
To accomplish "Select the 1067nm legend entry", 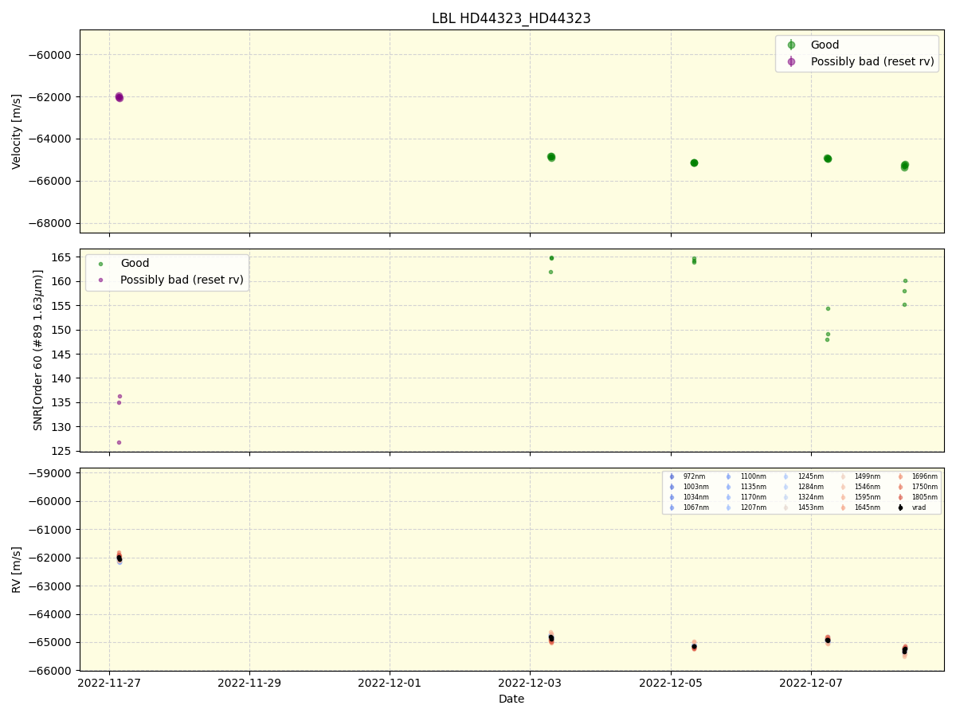I will click(688, 507).
